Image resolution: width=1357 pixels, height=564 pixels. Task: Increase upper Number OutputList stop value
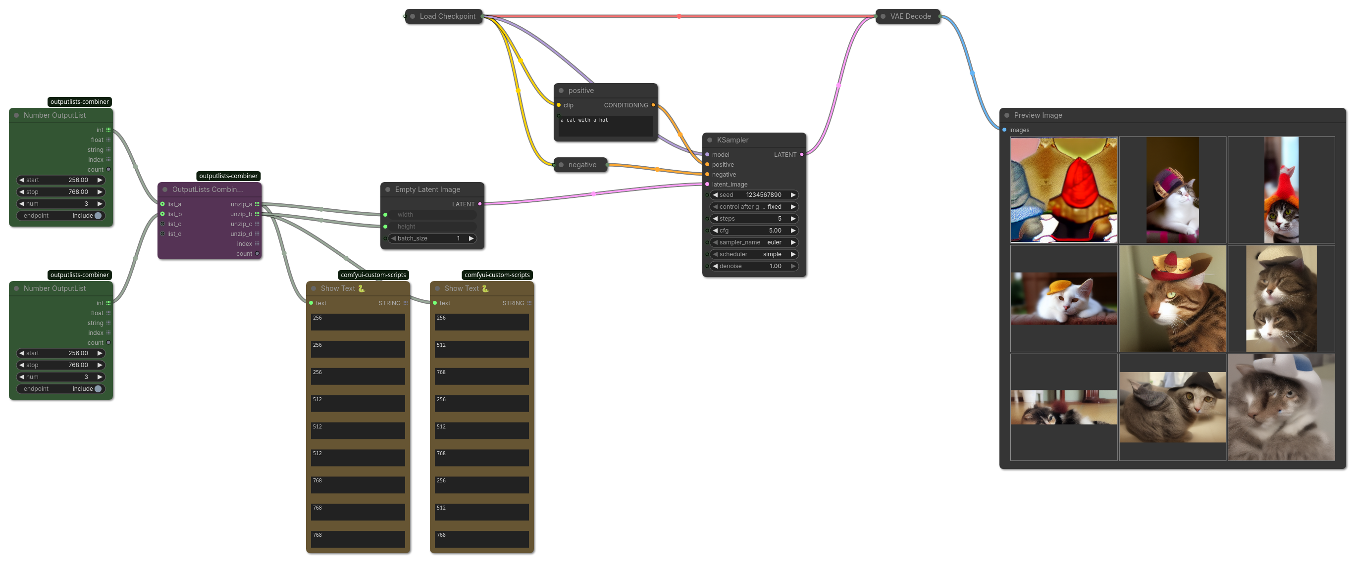(100, 192)
